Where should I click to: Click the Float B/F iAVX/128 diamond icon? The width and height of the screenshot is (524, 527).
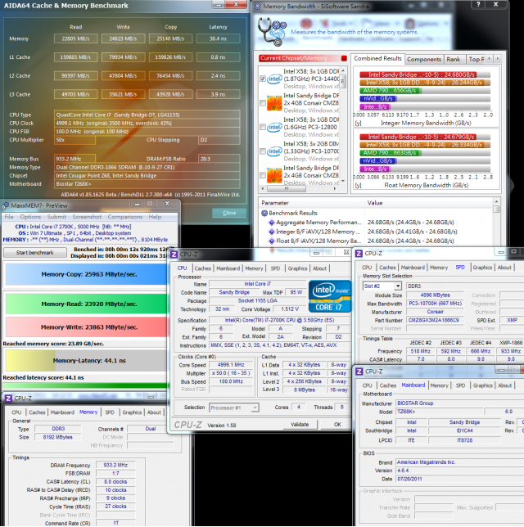click(272, 241)
